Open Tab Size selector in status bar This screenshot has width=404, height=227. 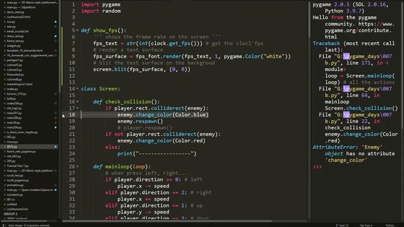tap(366, 225)
